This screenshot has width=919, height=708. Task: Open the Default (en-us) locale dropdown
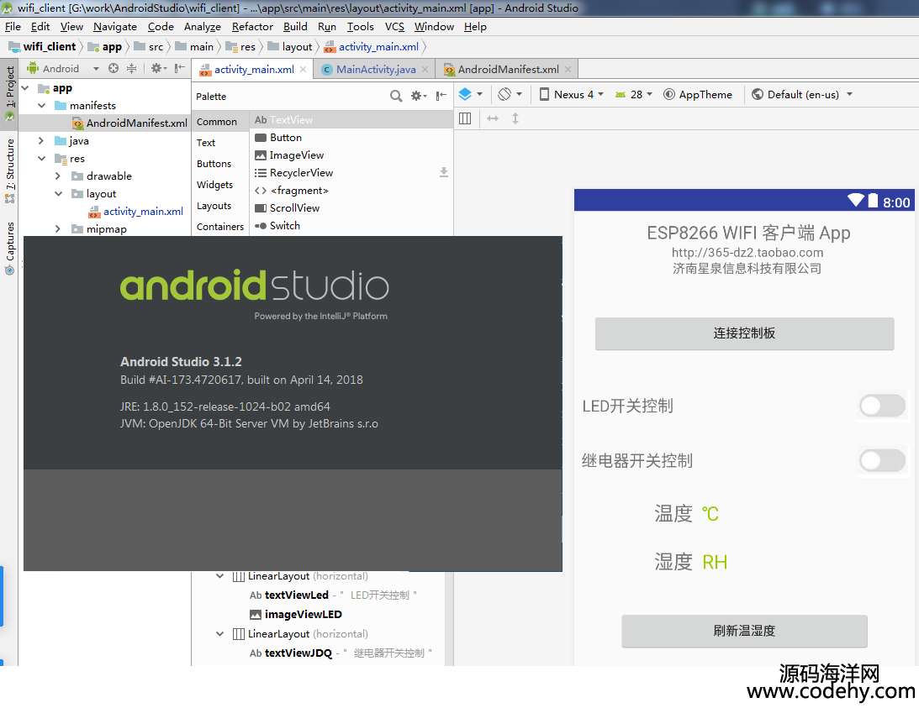coord(802,94)
